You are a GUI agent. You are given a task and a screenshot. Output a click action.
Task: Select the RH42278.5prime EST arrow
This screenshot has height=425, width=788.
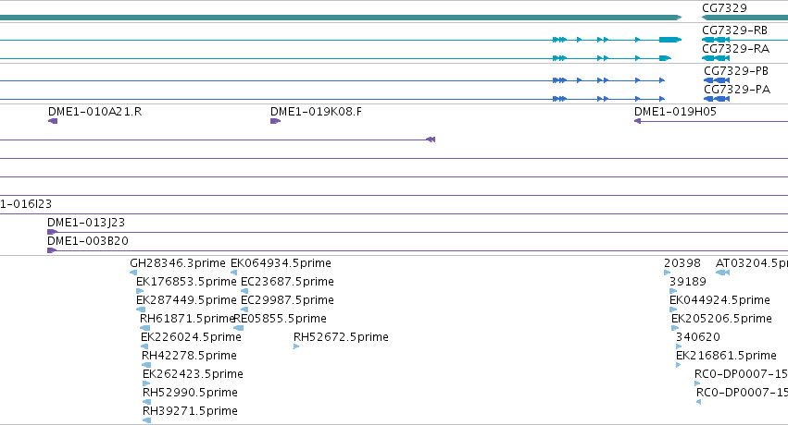(x=146, y=365)
